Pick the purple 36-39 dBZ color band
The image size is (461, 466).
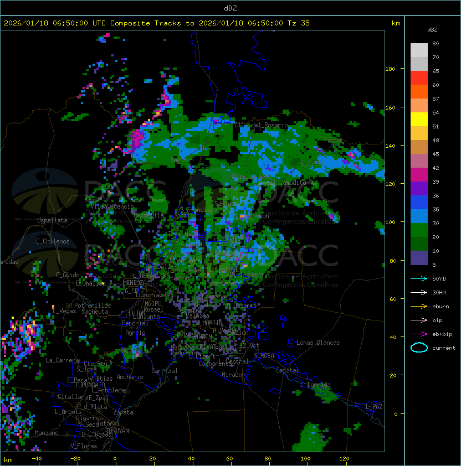point(419,188)
